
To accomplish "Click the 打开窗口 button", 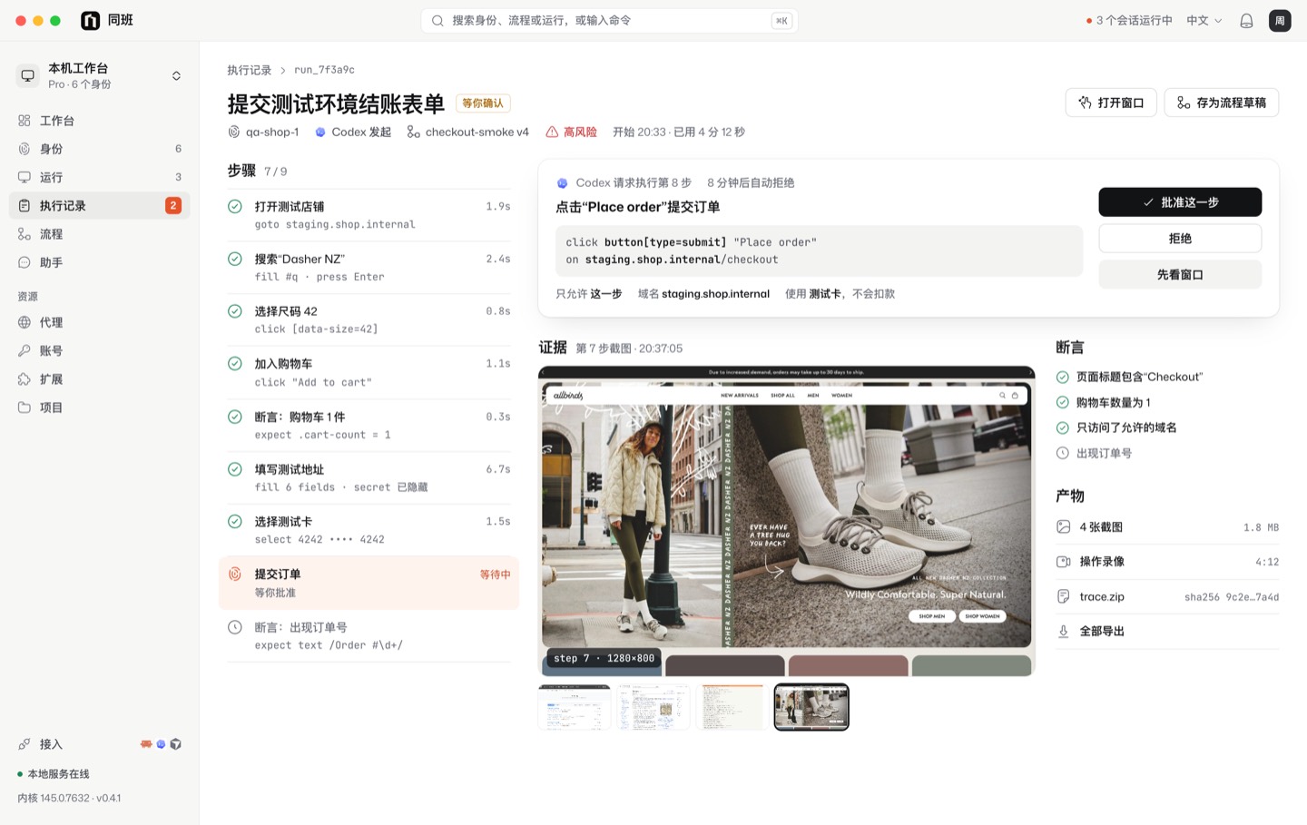I will coord(1111,103).
